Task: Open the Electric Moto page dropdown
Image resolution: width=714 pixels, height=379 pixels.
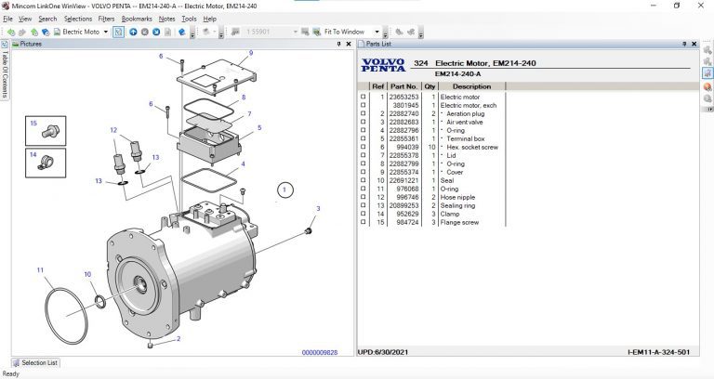Action: tap(106, 32)
